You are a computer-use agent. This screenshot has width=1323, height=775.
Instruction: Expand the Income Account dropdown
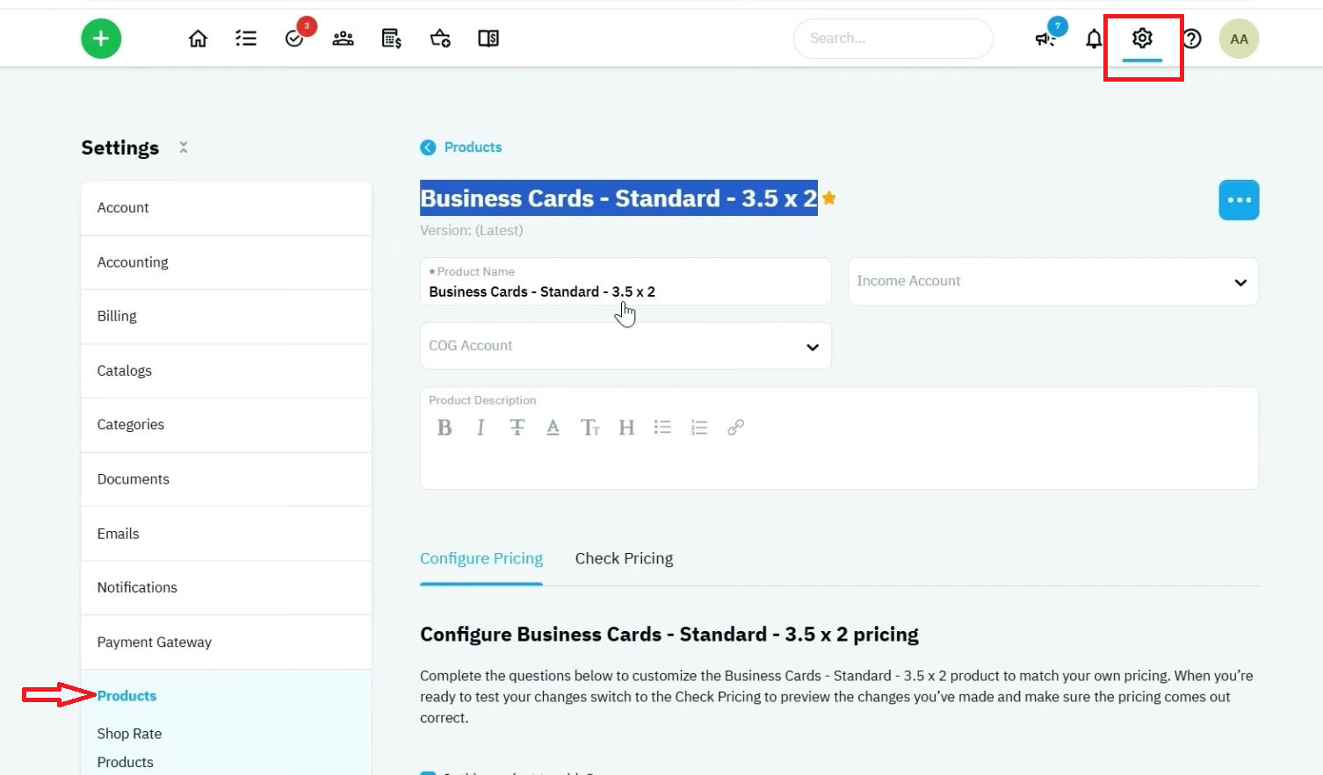coord(1053,282)
